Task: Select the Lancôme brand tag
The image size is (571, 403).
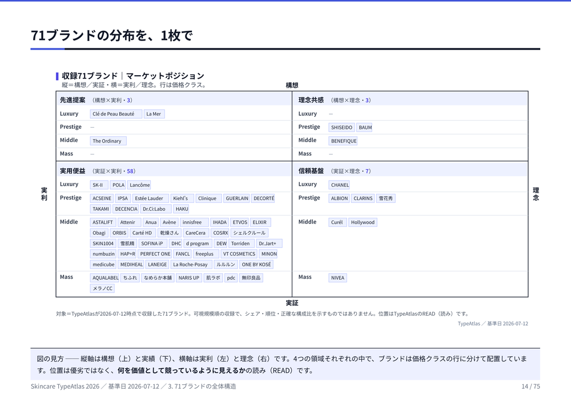Action: coord(139,185)
